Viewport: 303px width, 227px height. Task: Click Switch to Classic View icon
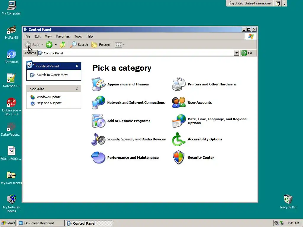(x=32, y=75)
